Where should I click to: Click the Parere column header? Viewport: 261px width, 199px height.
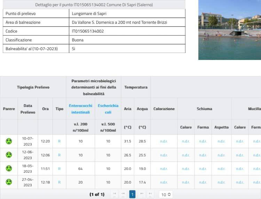point(9,109)
